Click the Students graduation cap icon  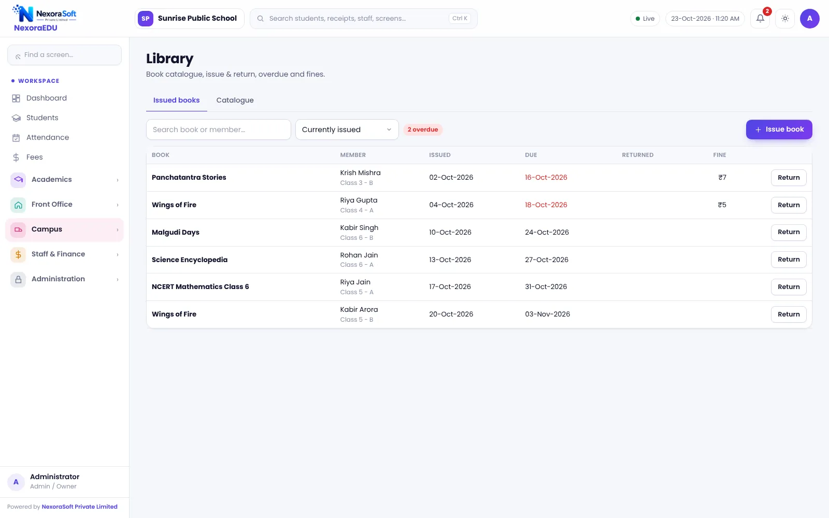coord(16,118)
